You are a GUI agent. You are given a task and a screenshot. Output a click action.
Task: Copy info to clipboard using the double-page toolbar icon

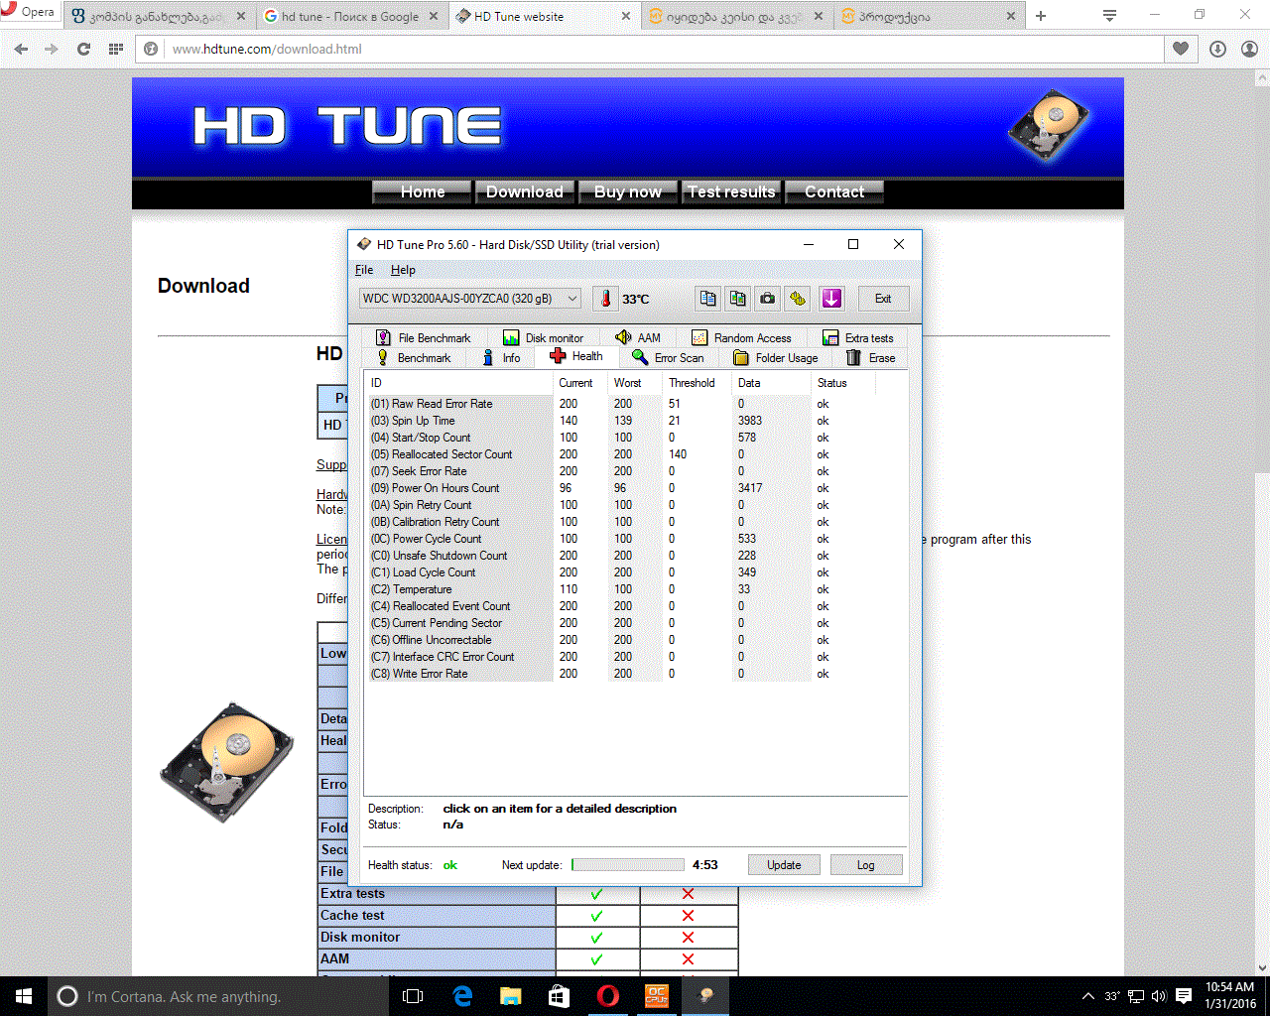(707, 299)
